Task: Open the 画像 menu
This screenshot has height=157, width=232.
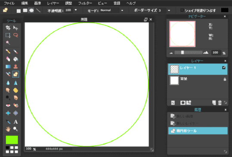Action: [x=37, y=3]
